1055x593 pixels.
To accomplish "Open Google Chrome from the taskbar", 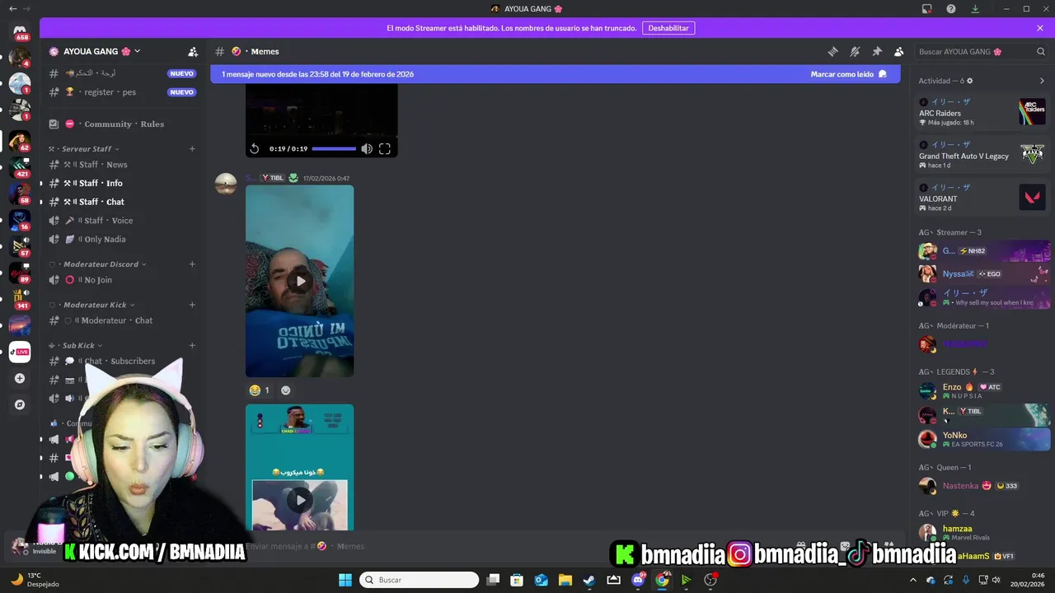I will click(662, 580).
